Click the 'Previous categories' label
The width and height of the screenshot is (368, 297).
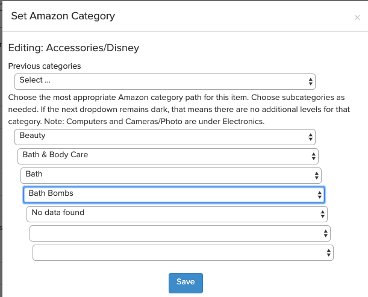coord(44,66)
